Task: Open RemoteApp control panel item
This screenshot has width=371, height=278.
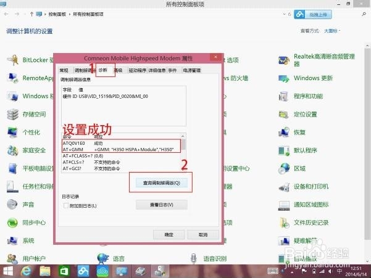Action: click(31, 78)
